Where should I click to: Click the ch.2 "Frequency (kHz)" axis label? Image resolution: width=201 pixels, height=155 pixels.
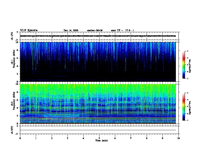(x=14, y=101)
